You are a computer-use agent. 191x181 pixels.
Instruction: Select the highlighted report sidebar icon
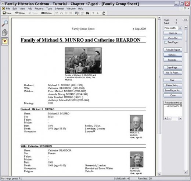click(5, 41)
